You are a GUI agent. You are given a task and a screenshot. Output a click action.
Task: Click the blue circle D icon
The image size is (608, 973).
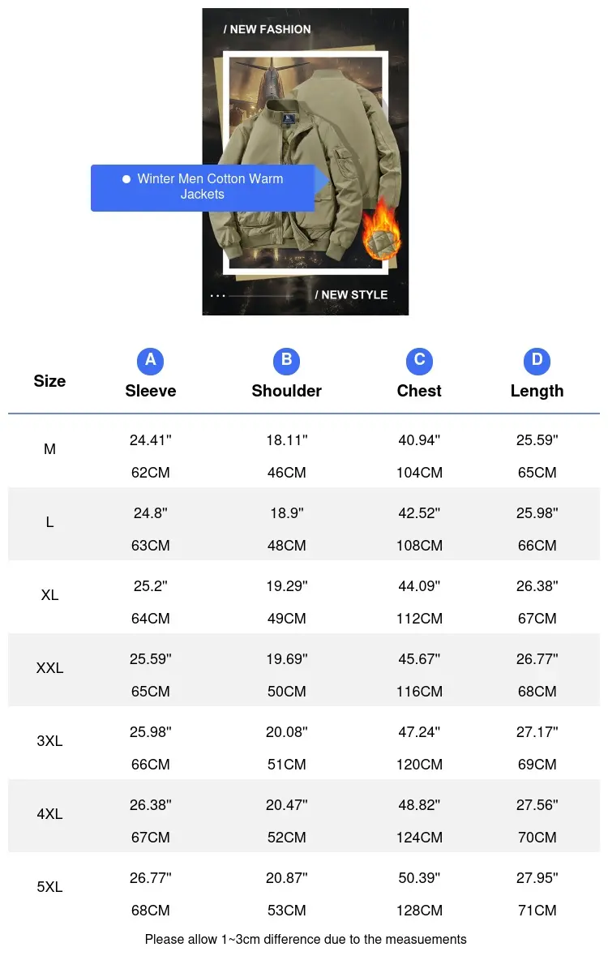[537, 360]
